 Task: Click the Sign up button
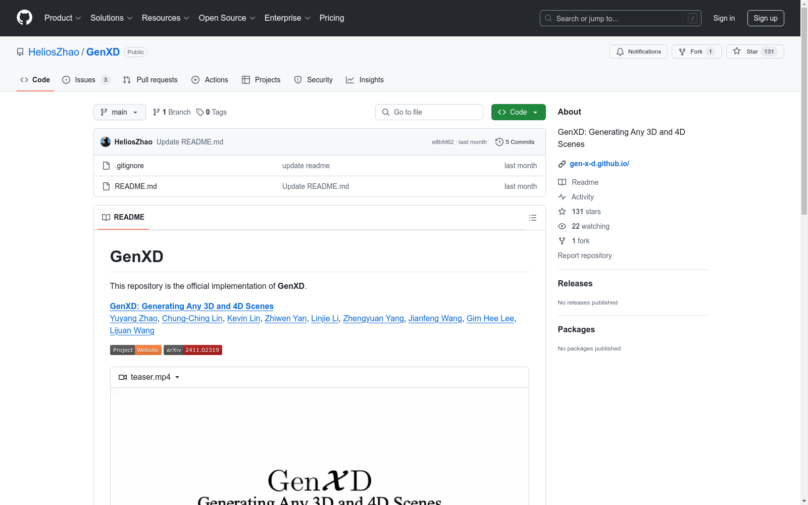[x=766, y=18]
